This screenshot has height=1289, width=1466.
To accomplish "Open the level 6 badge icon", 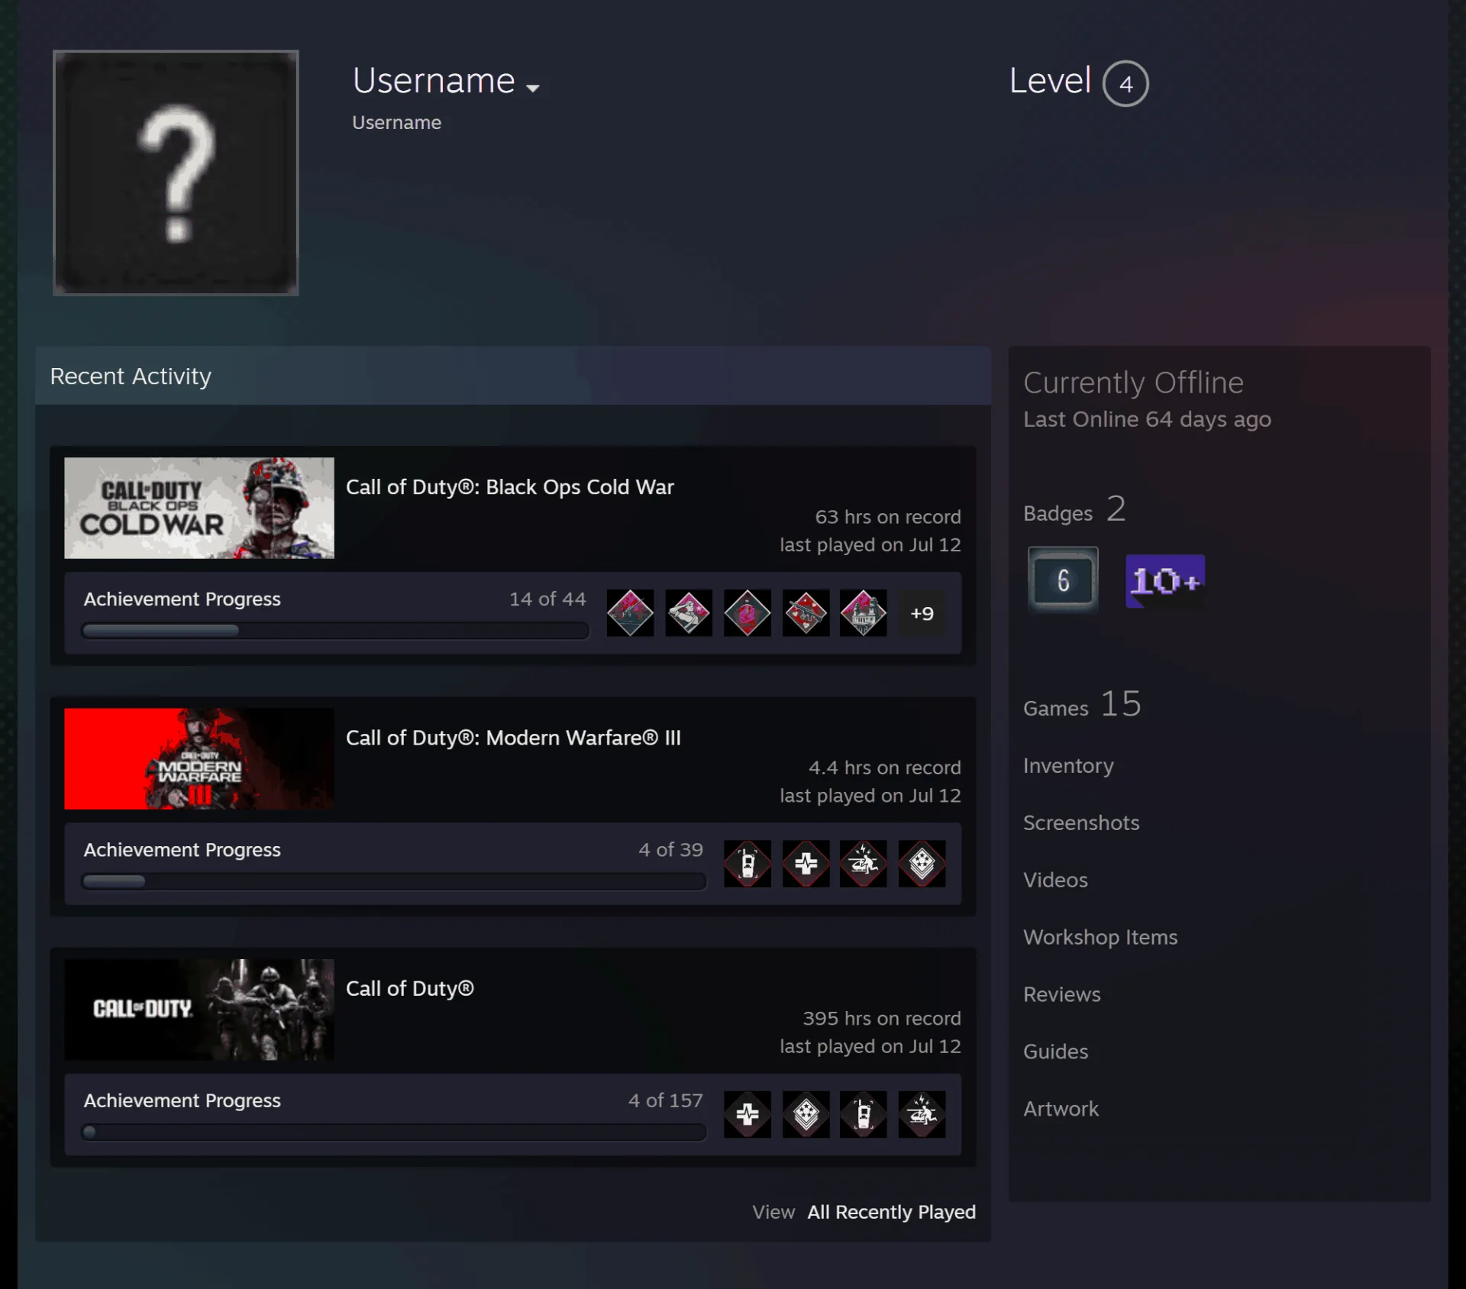I will point(1063,580).
